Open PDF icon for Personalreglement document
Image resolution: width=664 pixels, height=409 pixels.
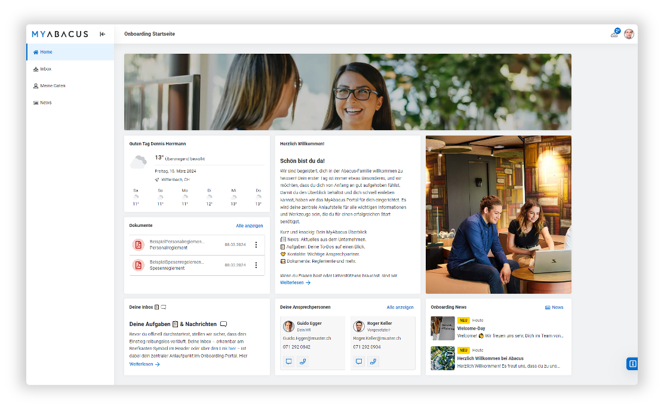click(x=138, y=245)
